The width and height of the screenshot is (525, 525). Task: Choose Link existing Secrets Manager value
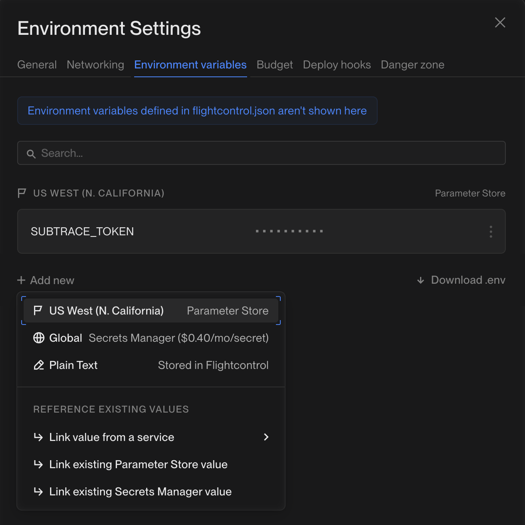[140, 491]
